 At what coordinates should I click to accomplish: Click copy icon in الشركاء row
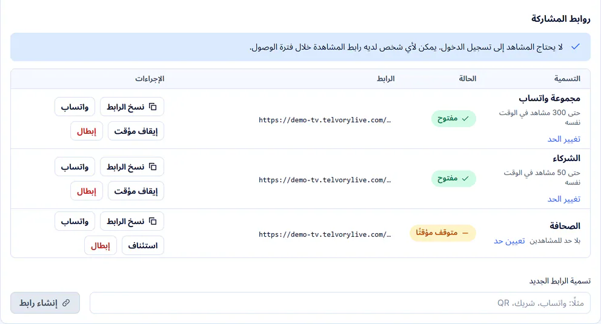point(153,167)
